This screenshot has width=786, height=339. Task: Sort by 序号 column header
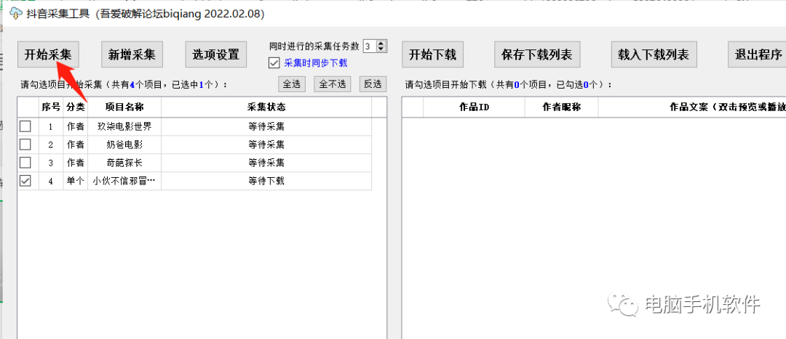click(51, 107)
